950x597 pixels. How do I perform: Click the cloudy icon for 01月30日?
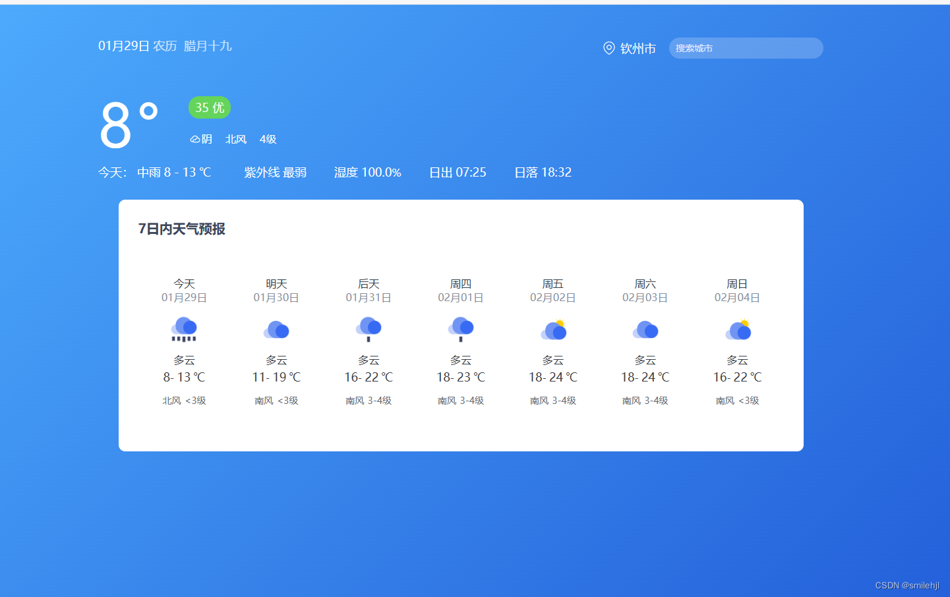276,329
